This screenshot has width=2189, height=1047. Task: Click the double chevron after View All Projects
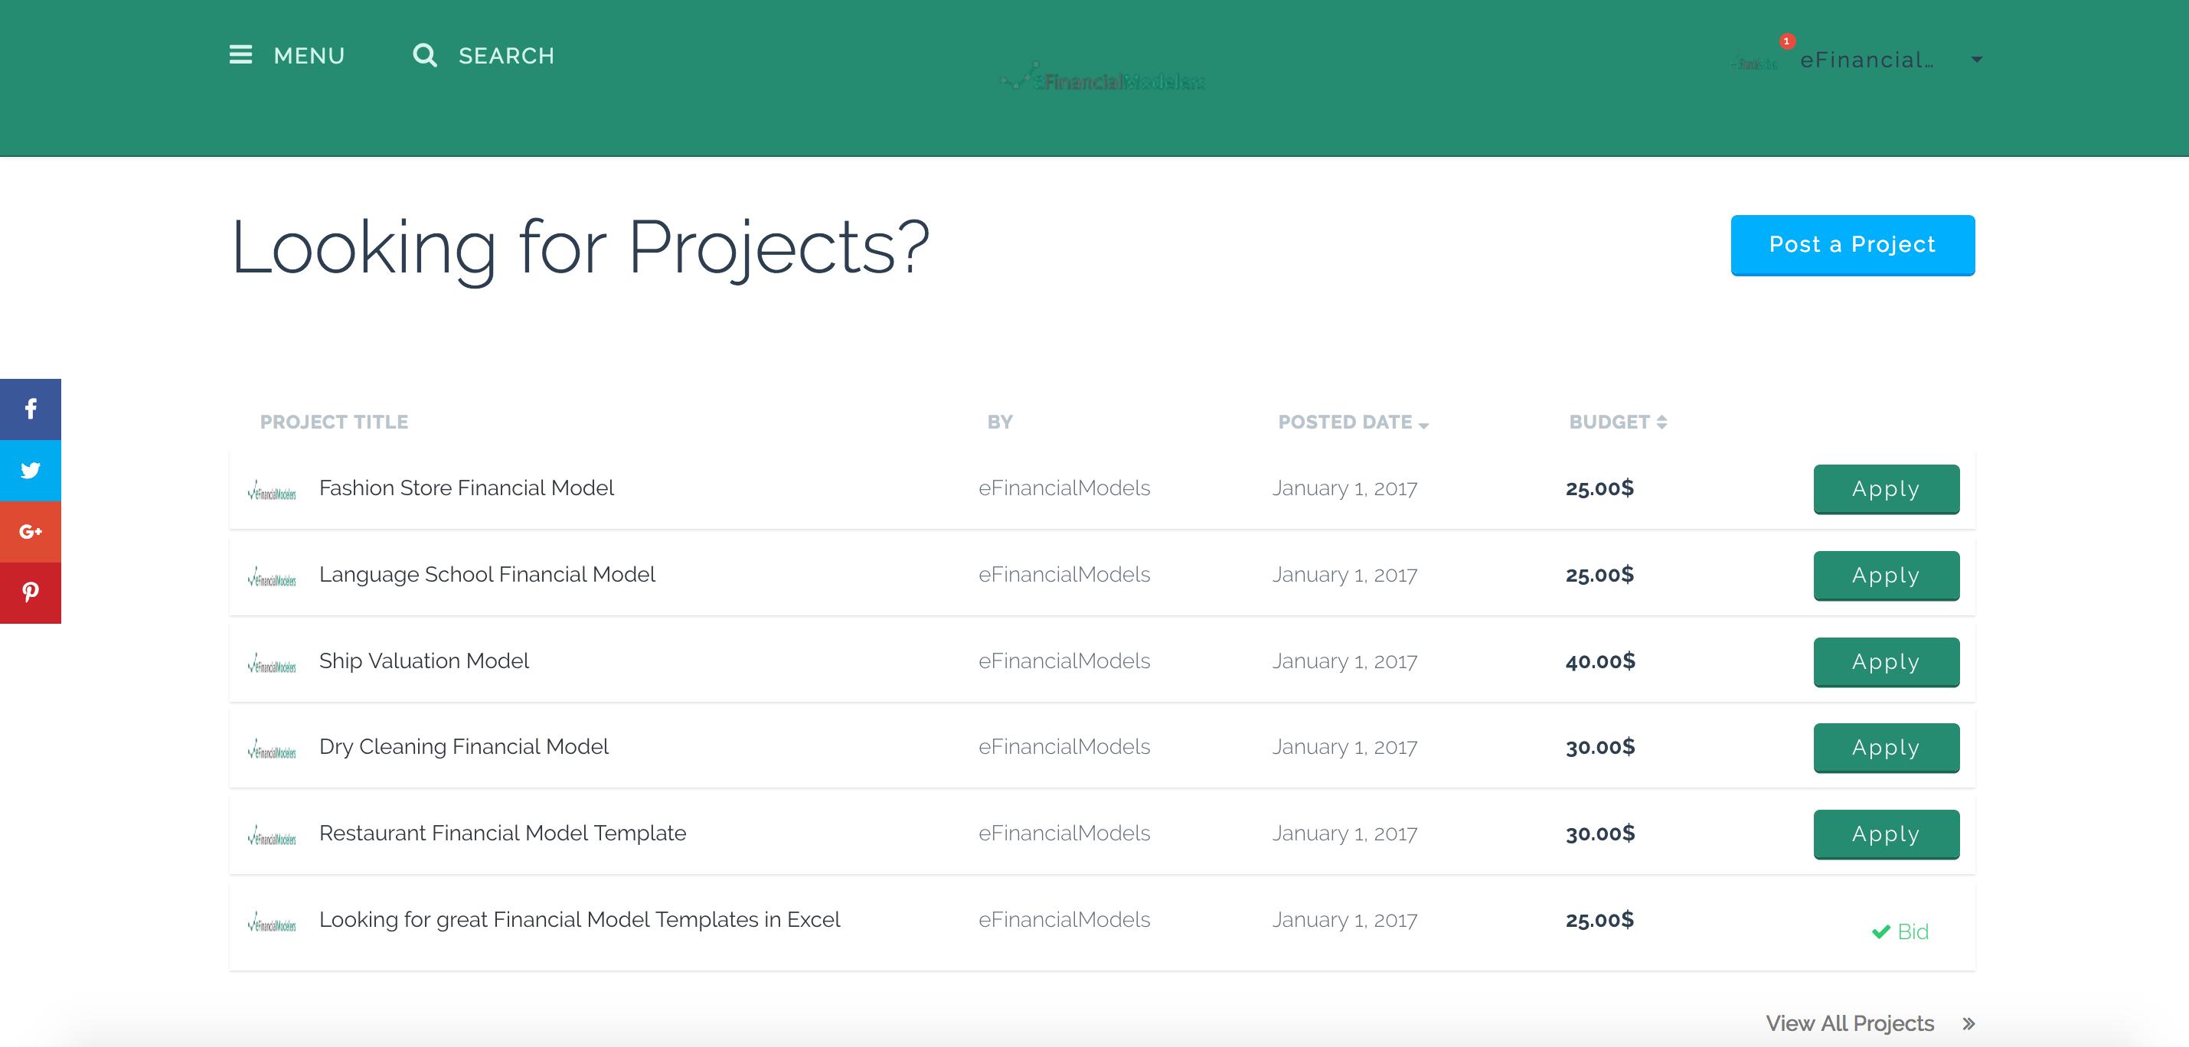coord(1968,1025)
